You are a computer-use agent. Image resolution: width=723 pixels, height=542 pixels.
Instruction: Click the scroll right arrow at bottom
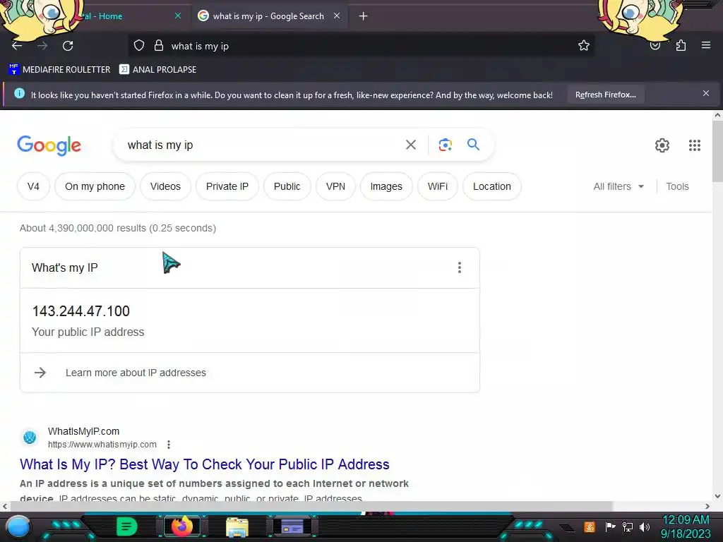click(707, 506)
